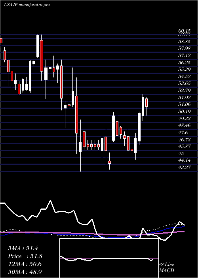Select the 57.98 price level label
The height and width of the screenshot is (278, 198).
(184, 48)
